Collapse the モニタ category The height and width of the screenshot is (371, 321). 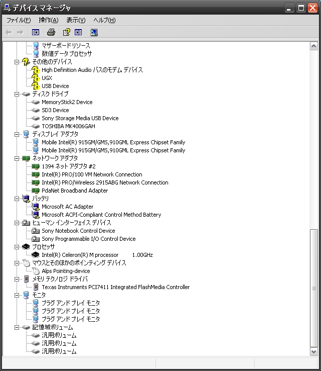[x=17, y=295]
